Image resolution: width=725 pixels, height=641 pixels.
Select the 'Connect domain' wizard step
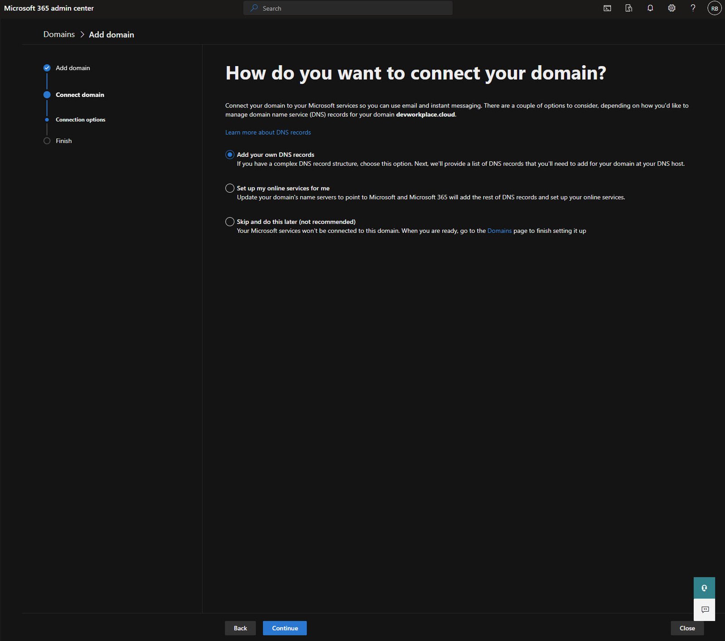click(x=80, y=95)
